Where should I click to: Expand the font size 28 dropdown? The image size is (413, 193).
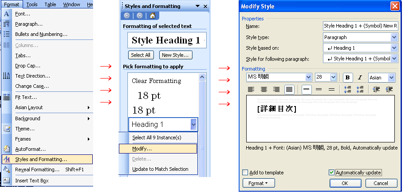click(334, 77)
